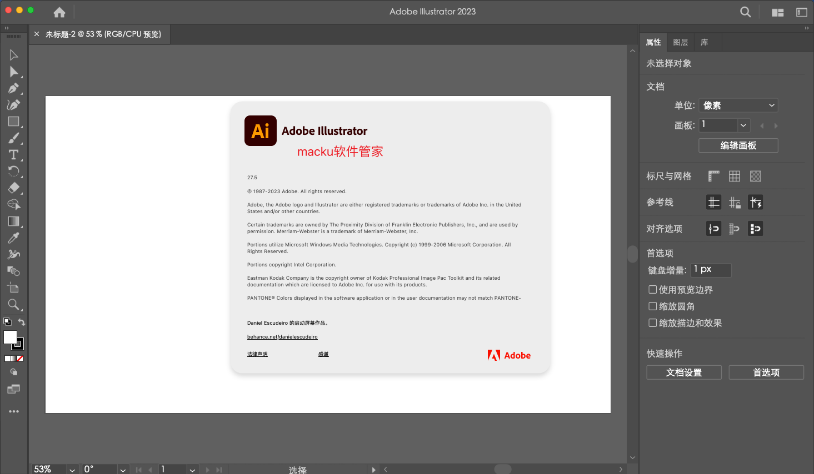Select the Direct Selection tool
Screen dimensions: 814x474
point(14,72)
